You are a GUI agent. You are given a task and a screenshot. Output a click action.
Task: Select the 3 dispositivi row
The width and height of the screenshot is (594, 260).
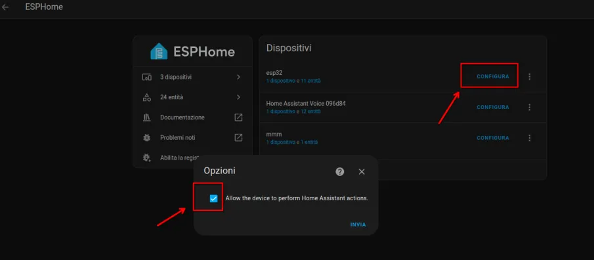[x=192, y=77]
